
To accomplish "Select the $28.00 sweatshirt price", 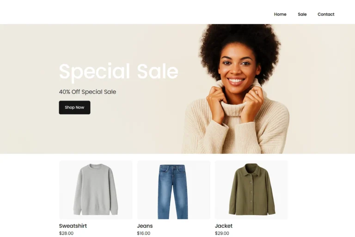I will 66,233.
